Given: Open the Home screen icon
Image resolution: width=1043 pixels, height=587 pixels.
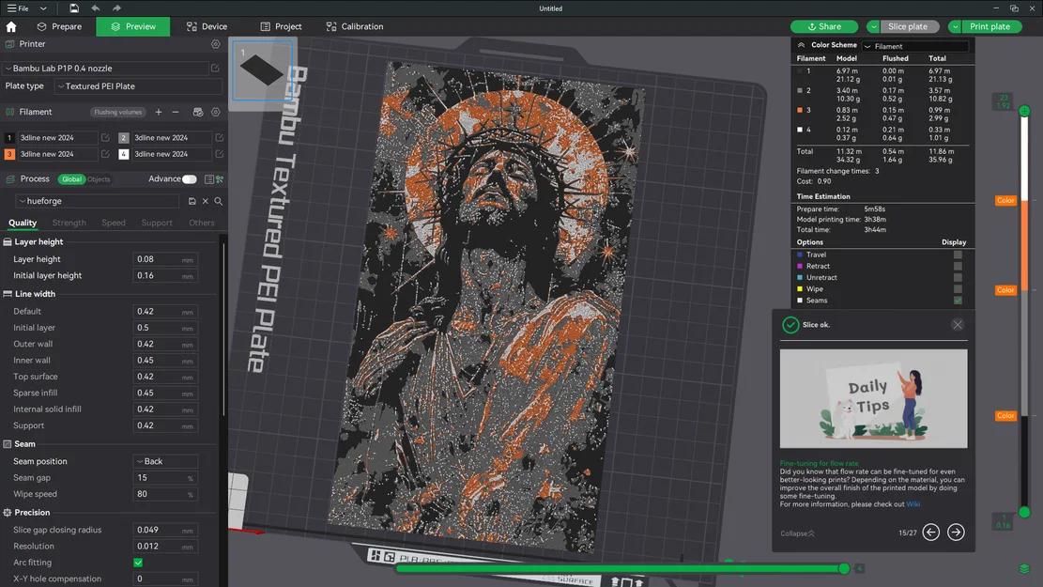Looking at the screenshot, I should pyautogui.click(x=11, y=26).
